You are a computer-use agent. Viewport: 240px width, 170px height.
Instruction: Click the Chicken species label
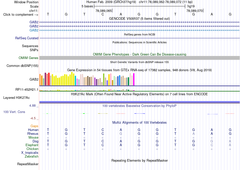coord(32,149)
